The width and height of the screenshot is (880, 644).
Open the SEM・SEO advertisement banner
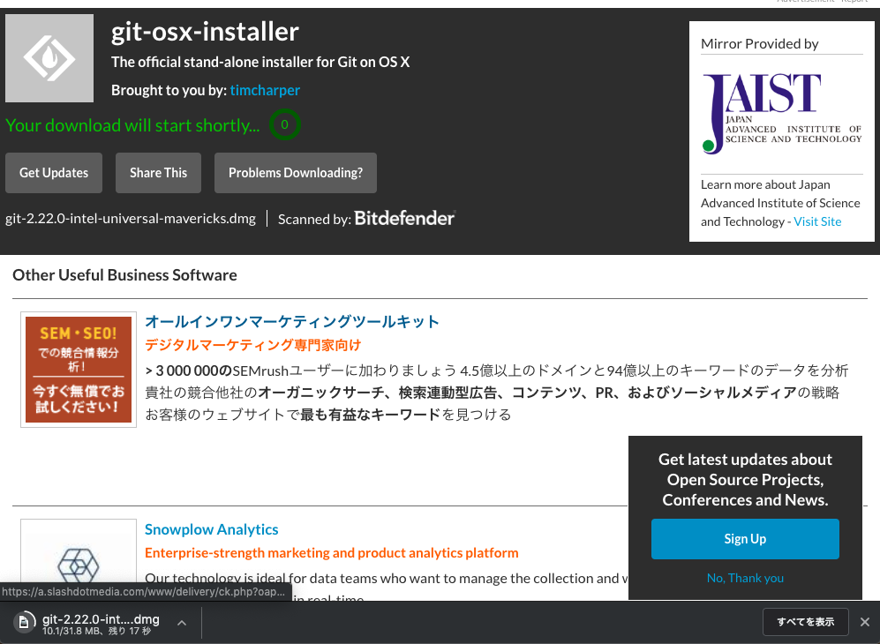tap(78, 369)
